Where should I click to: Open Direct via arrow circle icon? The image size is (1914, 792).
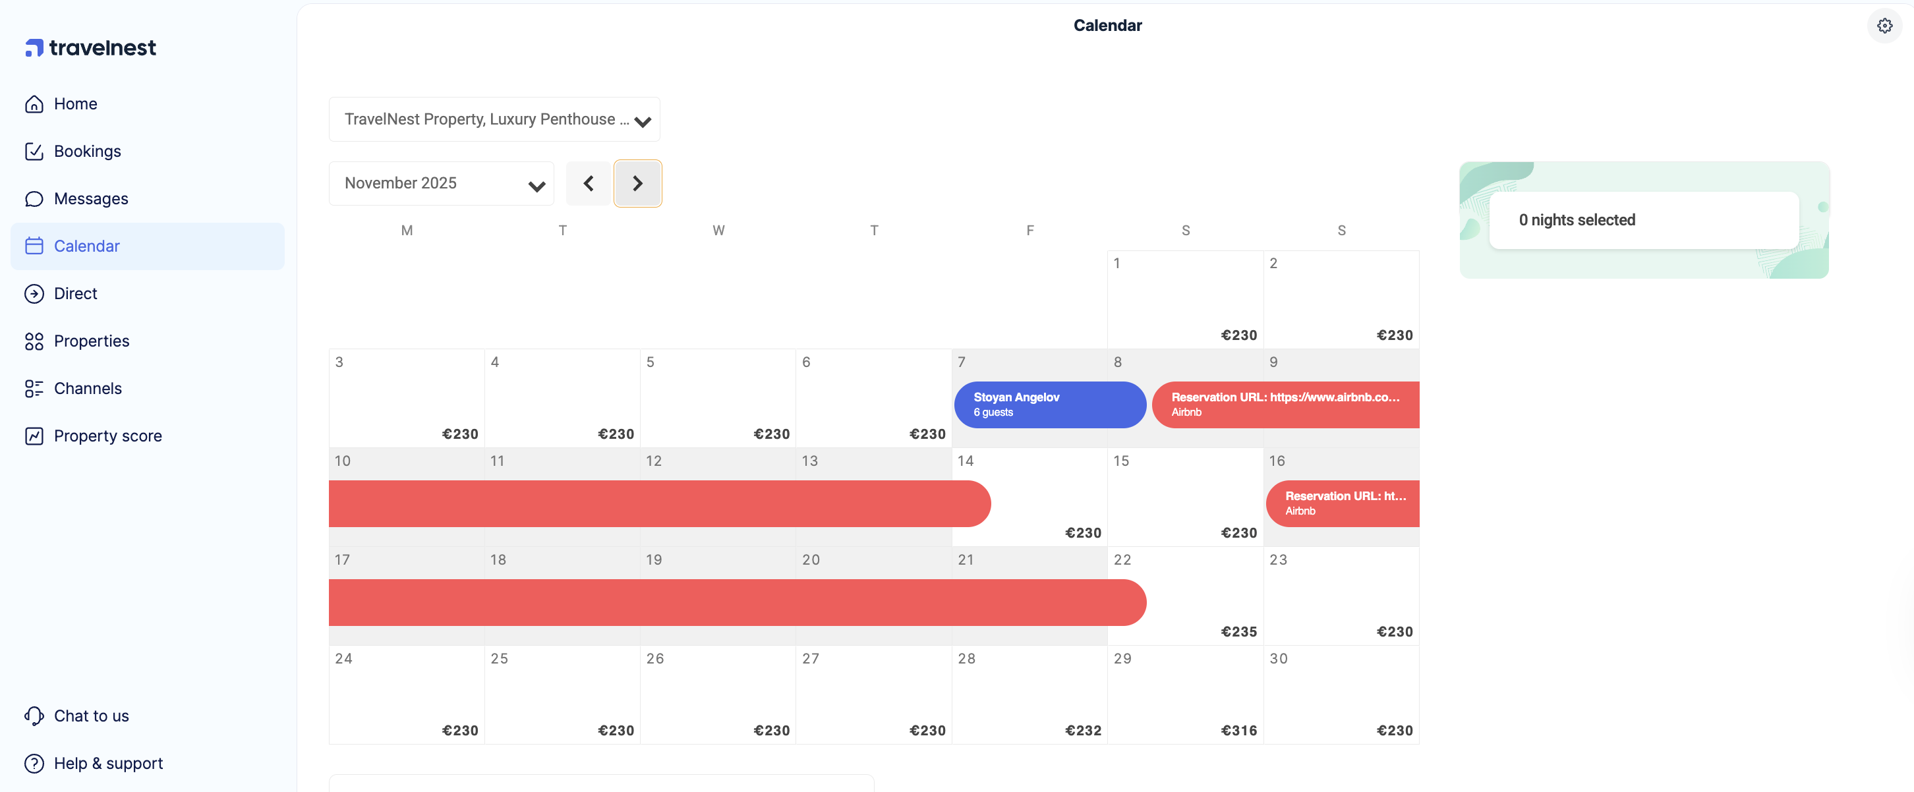34,293
